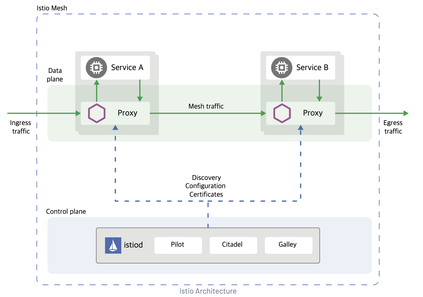This screenshot has height=297, width=423.
Task: Click the purple hexagon beside Service A's Proxy
Action: click(97, 113)
